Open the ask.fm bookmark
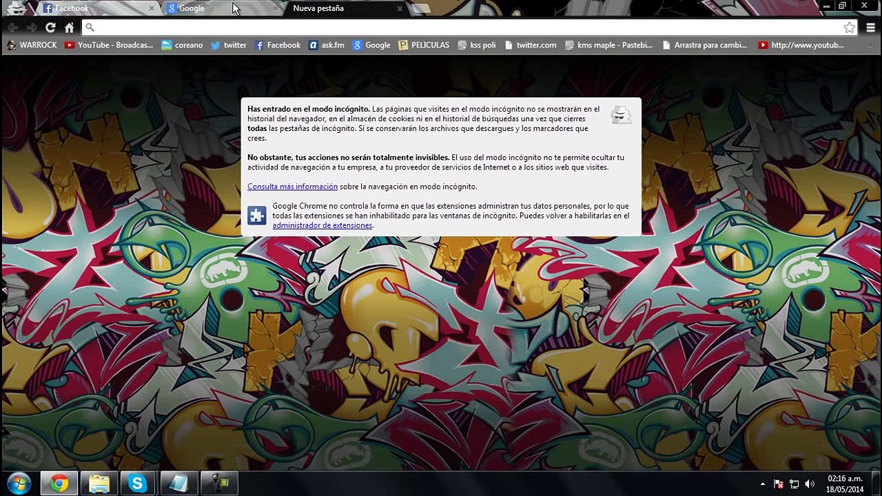882x496 pixels. tap(327, 45)
